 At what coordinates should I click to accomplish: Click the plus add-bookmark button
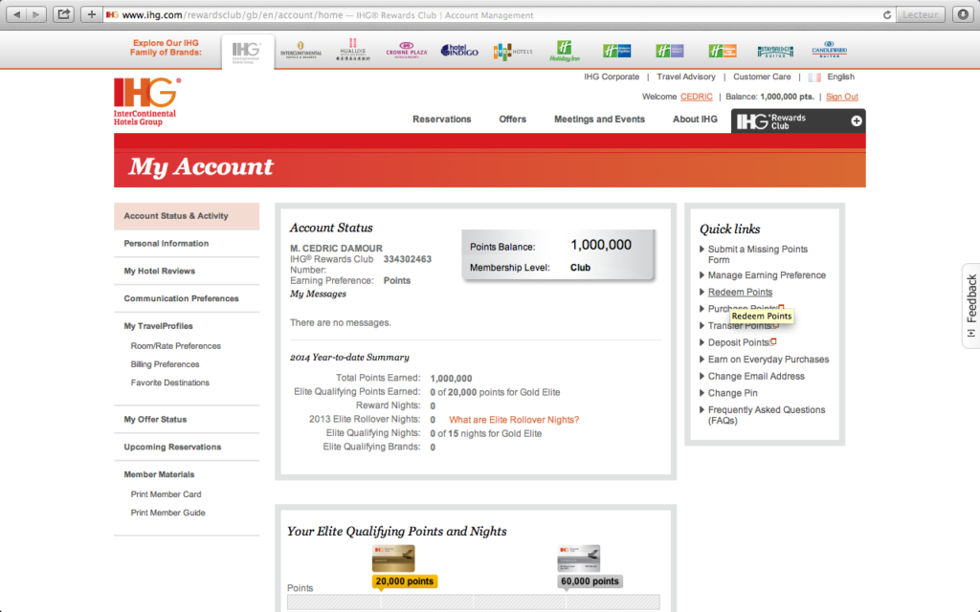click(x=91, y=14)
